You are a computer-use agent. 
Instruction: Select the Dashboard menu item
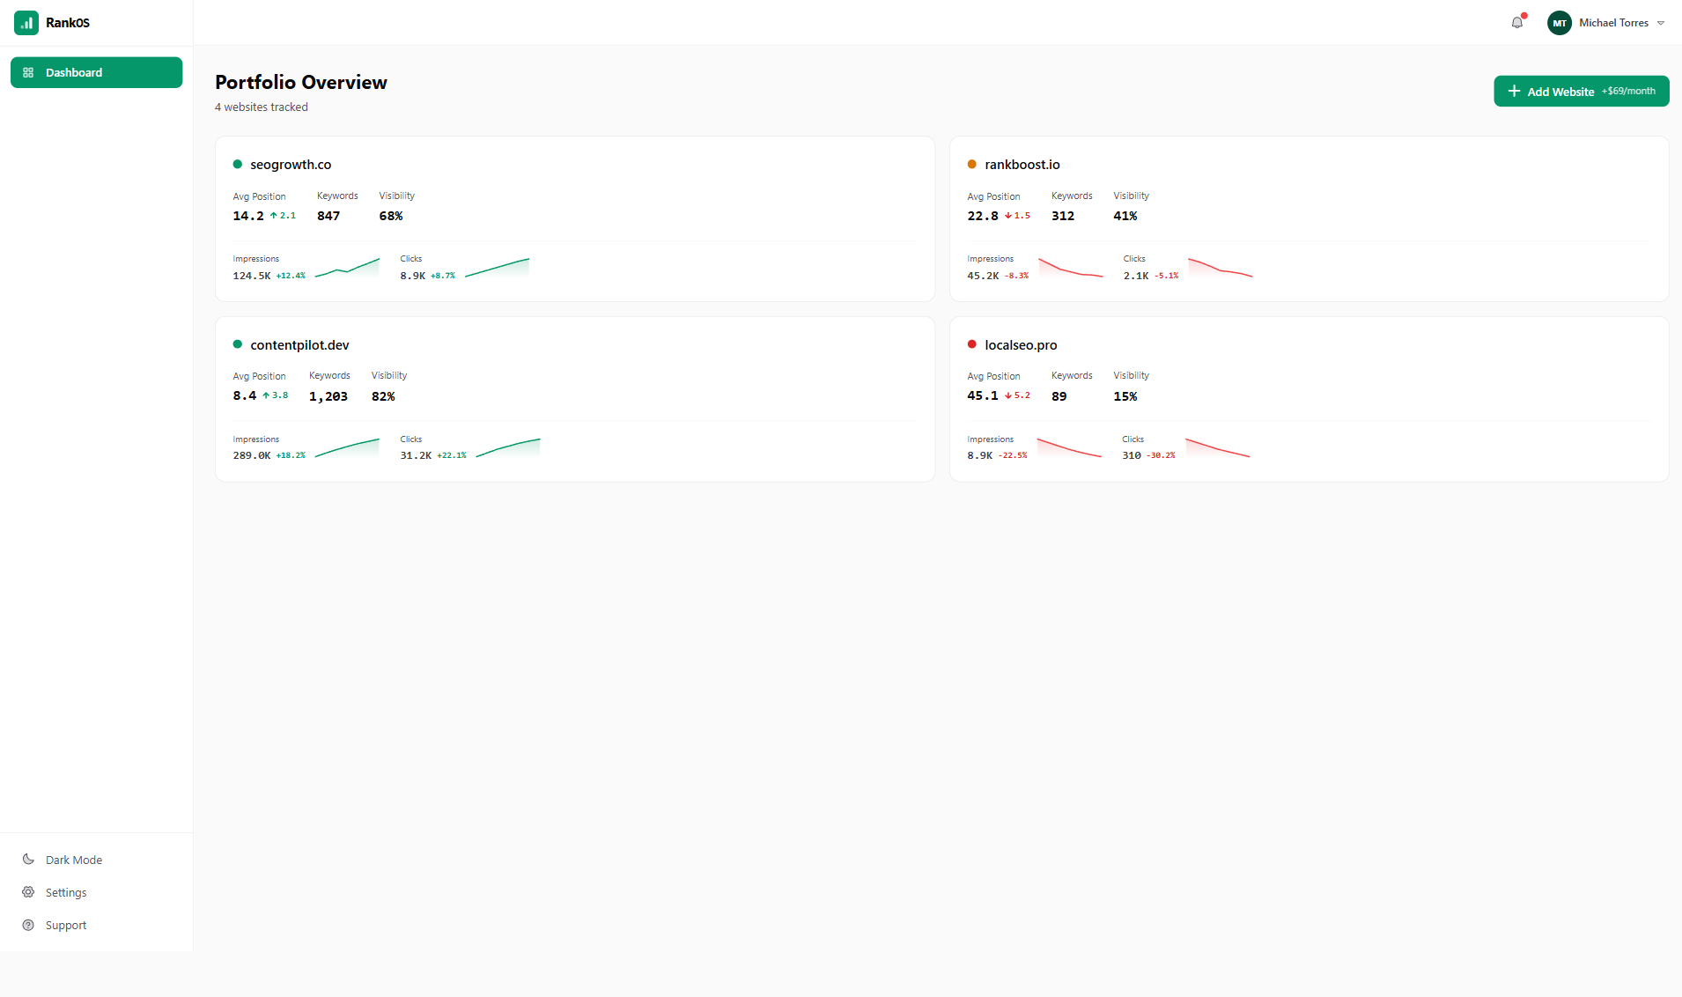click(74, 72)
